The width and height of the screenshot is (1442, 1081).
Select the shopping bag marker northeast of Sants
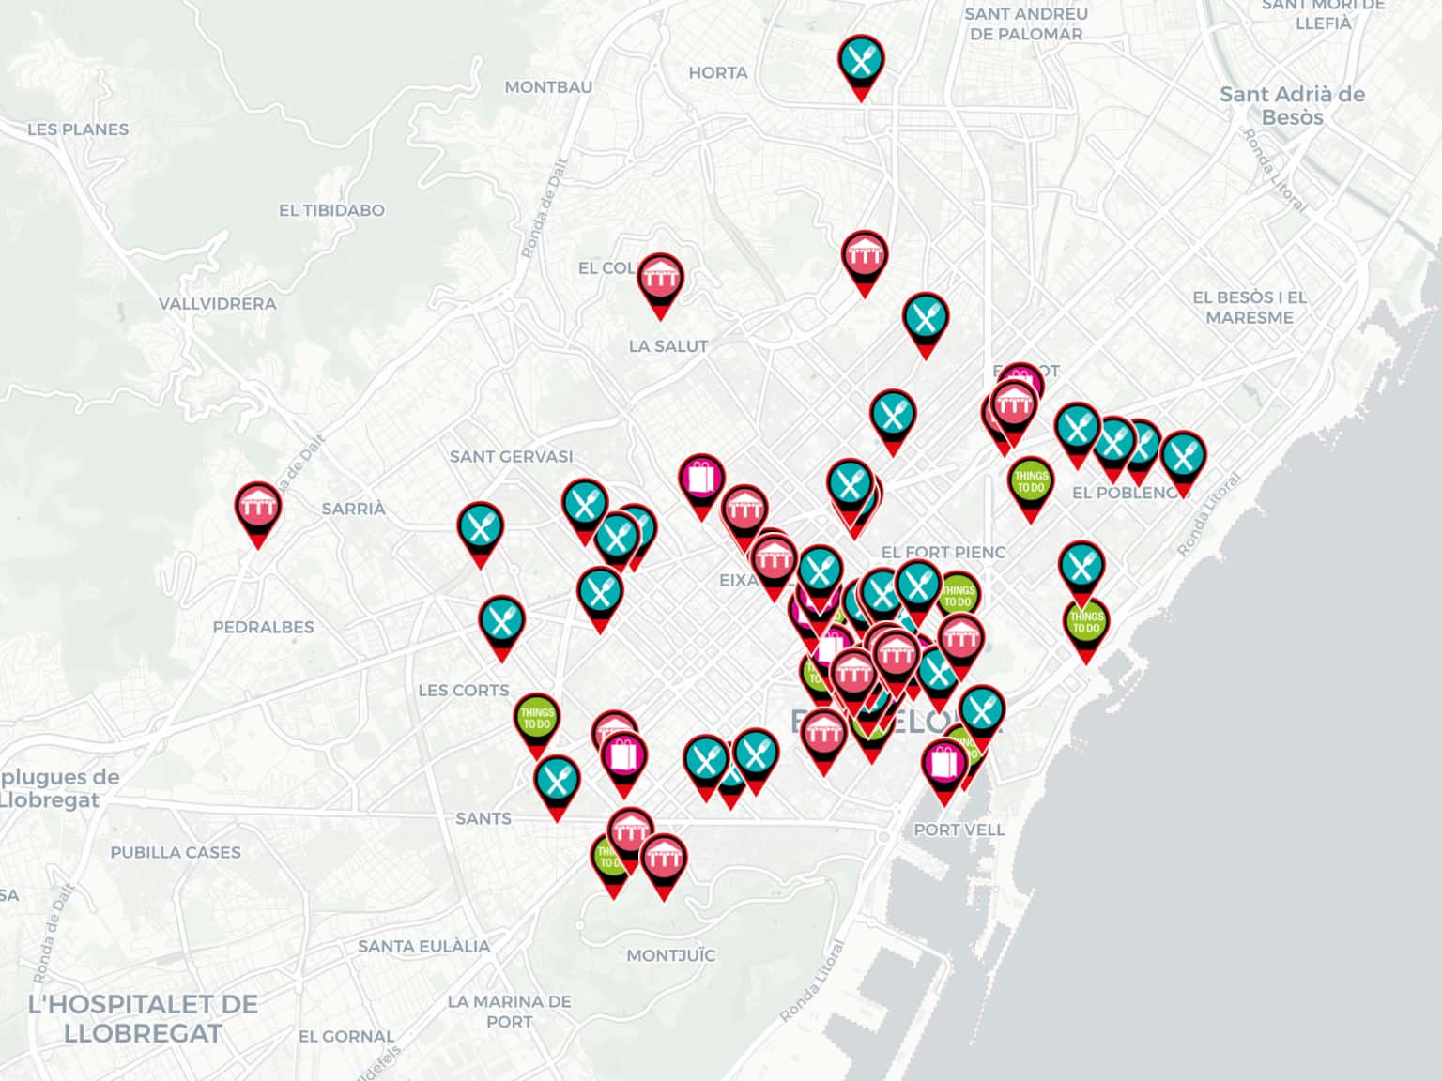[x=622, y=756]
